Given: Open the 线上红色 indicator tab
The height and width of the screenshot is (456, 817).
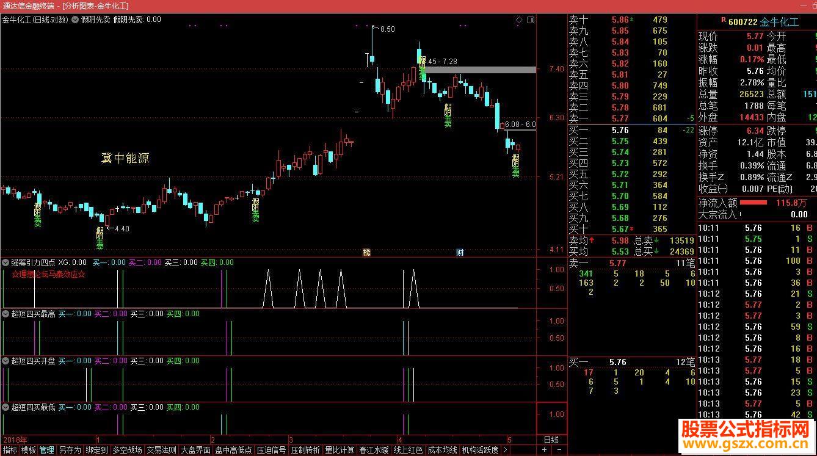Looking at the screenshot, I should pos(408,451).
